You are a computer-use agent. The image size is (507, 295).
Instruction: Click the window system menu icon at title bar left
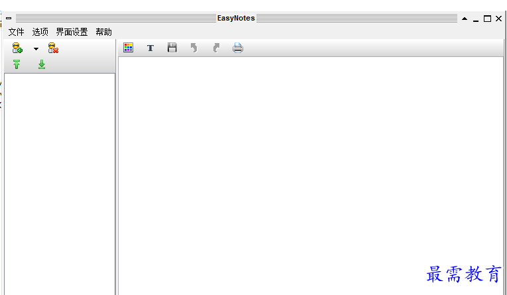9,18
